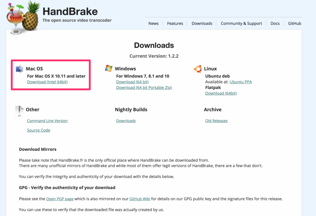Click the Windows flag icon

point(109,68)
